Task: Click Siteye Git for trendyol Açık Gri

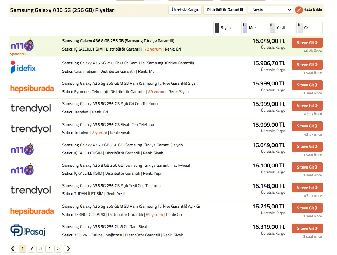Action: (307, 106)
